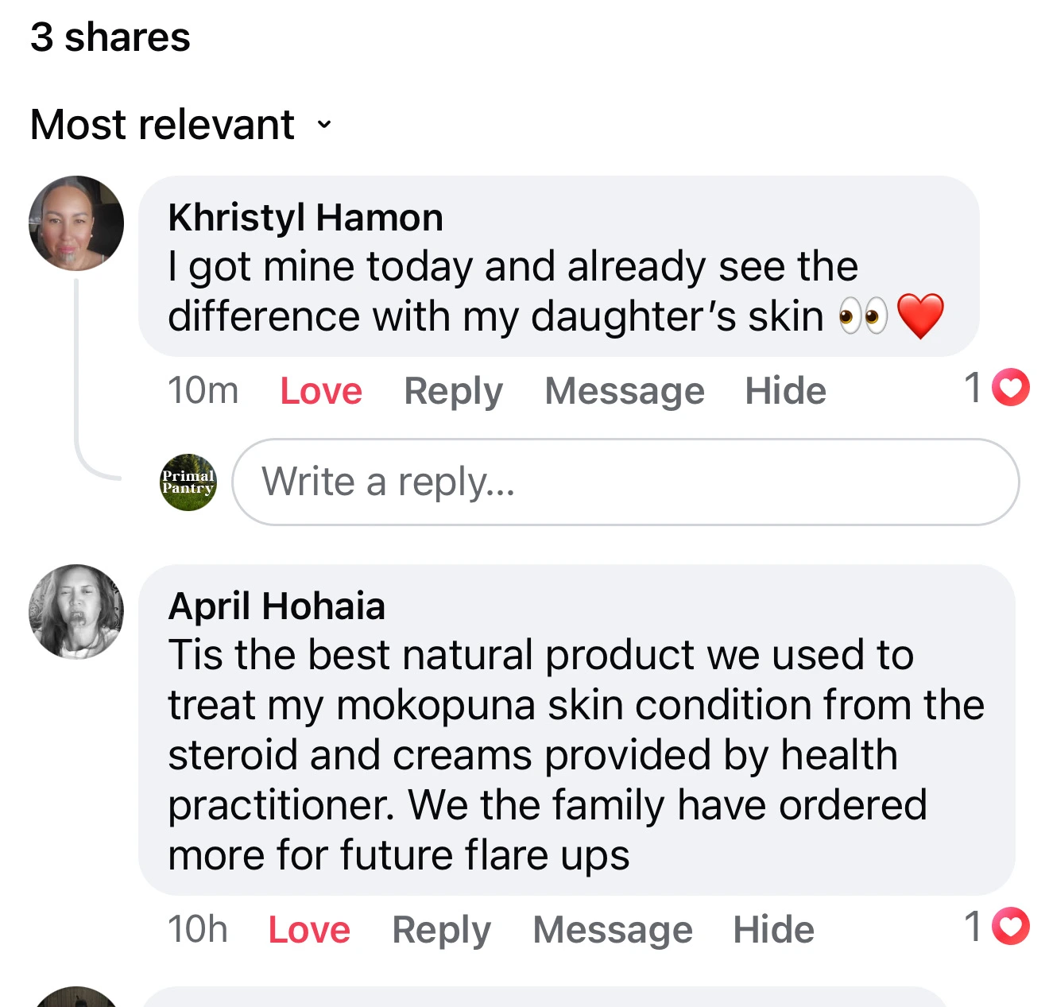Select April Hohaia's name
This screenshot has width=1049, height=1007.
(x=277, y=605)
